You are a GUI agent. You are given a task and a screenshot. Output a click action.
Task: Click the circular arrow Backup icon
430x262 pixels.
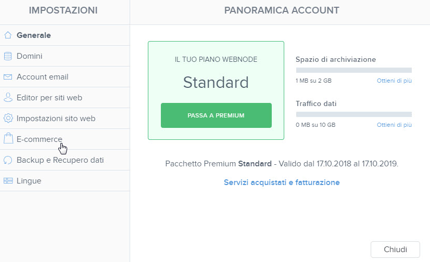(8, 160)
